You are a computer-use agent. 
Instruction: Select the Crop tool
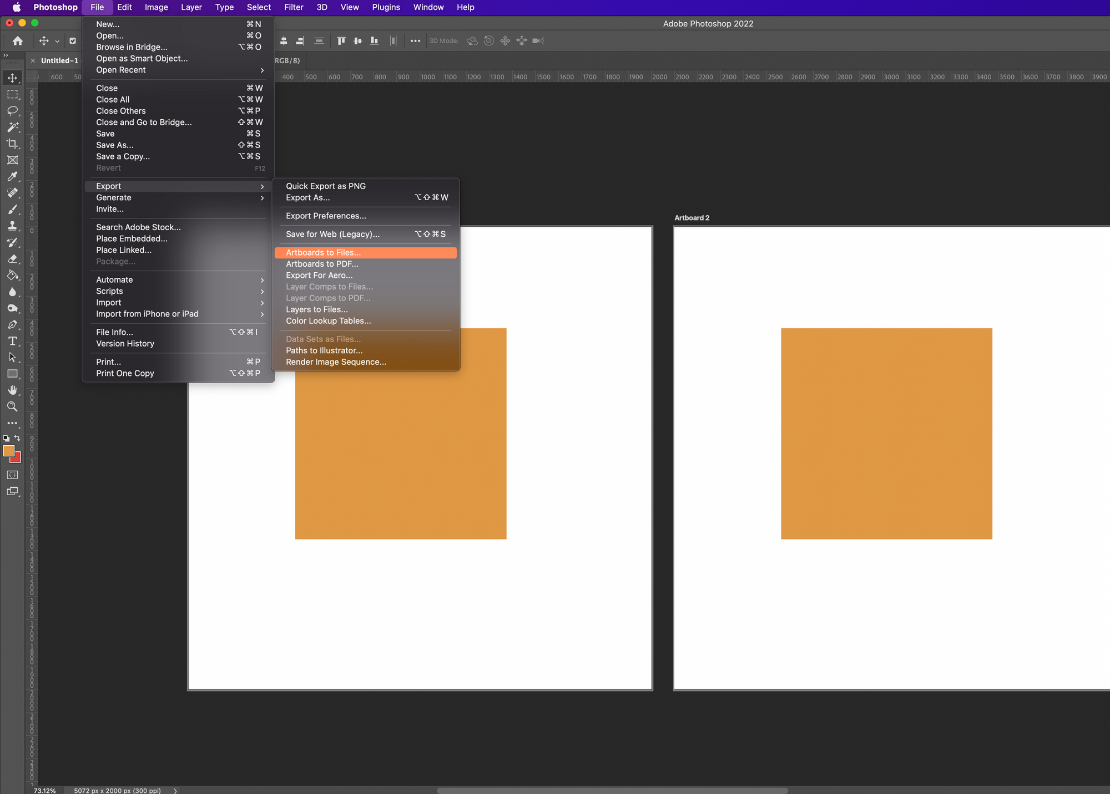[12, 144]
